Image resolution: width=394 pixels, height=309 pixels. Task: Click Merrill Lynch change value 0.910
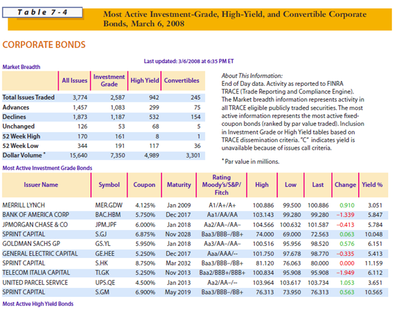(x=347, y=205)
